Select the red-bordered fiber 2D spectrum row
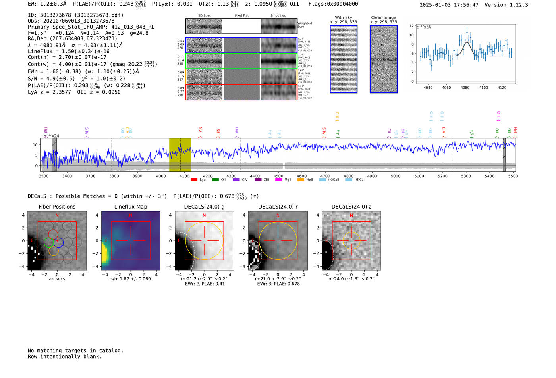 [241, 92]
